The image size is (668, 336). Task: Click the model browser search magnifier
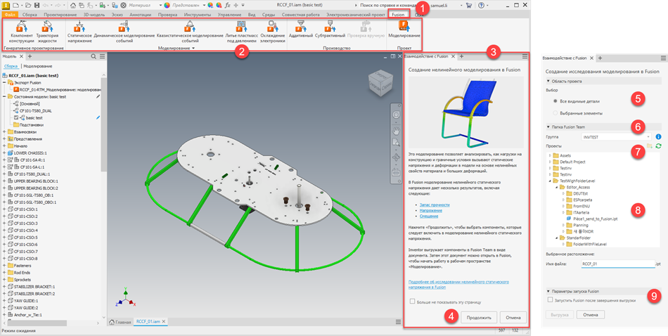tap(94, 56)
